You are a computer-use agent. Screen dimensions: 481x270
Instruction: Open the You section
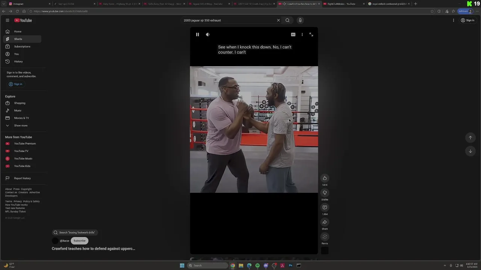[x=22, y=54]
